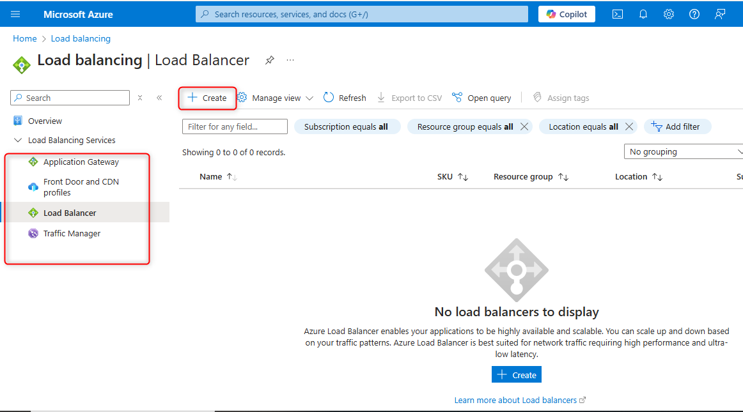Focus the sidebar Search field
The height and width of the screenshot is (412, 743).
coord(70,98)
